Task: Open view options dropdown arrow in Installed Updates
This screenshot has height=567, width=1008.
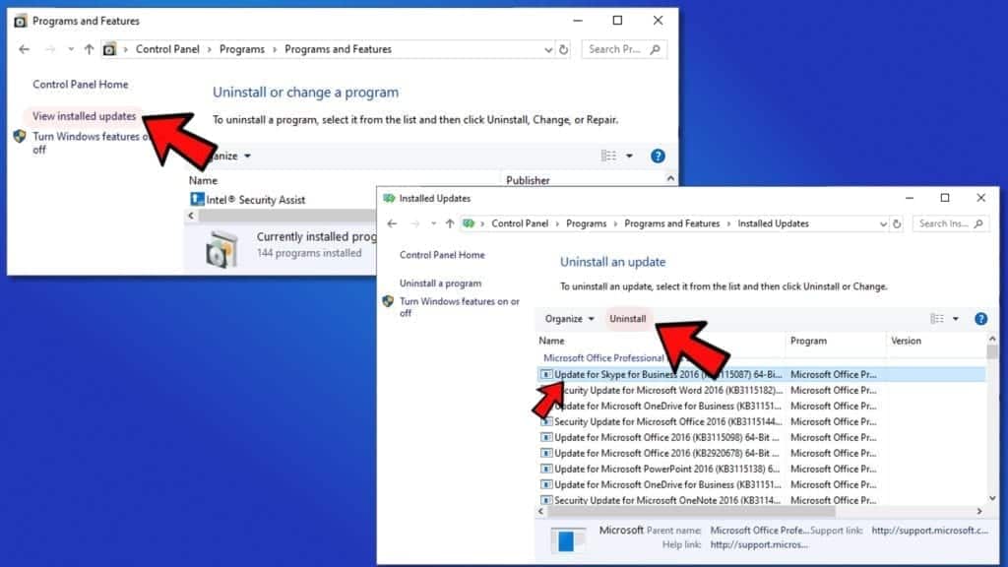Action: (956, 319)
